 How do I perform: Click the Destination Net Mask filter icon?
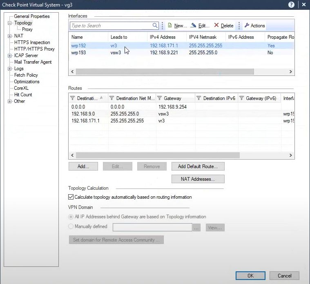pos(112,98)
